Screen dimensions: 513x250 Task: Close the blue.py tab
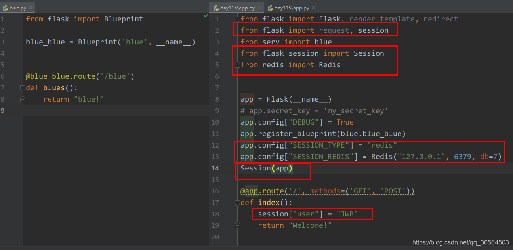click(31, 7)
